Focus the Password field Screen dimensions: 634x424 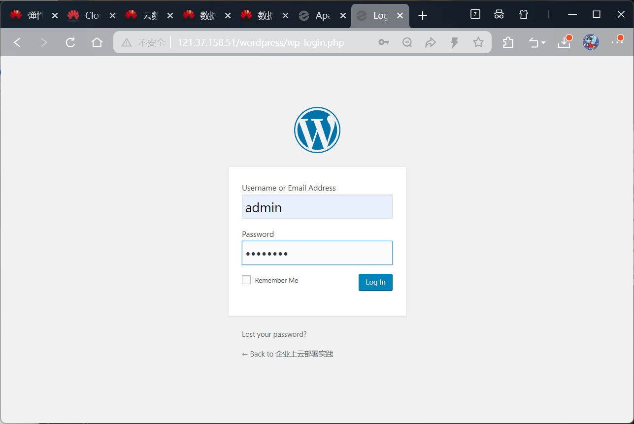[x=317, y=253]
